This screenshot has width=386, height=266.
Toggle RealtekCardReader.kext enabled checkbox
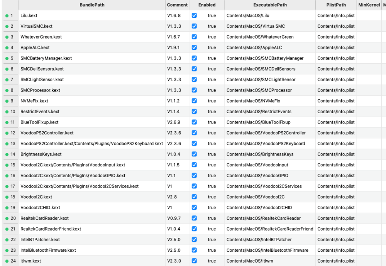194,218
